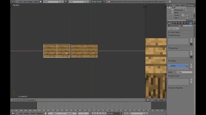Click the UV map Name field
Viewport: 206px width, 115px height.
pyautogui.click(x=184, y=72)
